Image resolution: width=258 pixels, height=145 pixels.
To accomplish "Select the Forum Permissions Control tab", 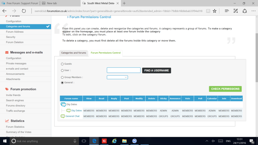I will click(x=106, y=53).
